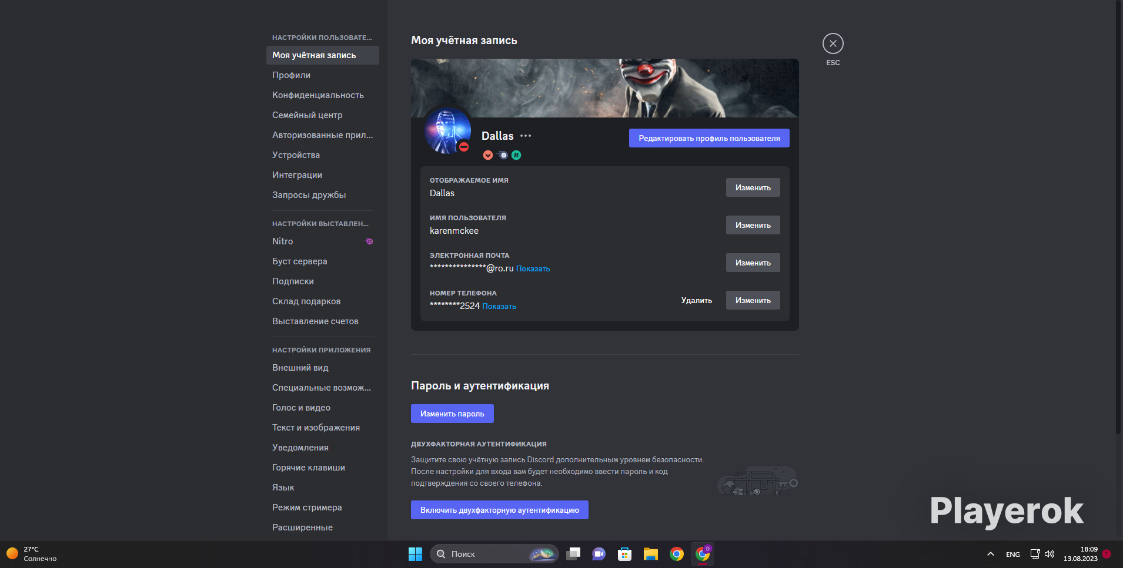
Task: Open the Windows Start menu
Action: tap(415, 554)
